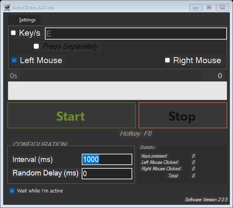Click the Right Mouse Clicked: statistic label
Screen dimensions: 233x208
(x=161, y=169)
